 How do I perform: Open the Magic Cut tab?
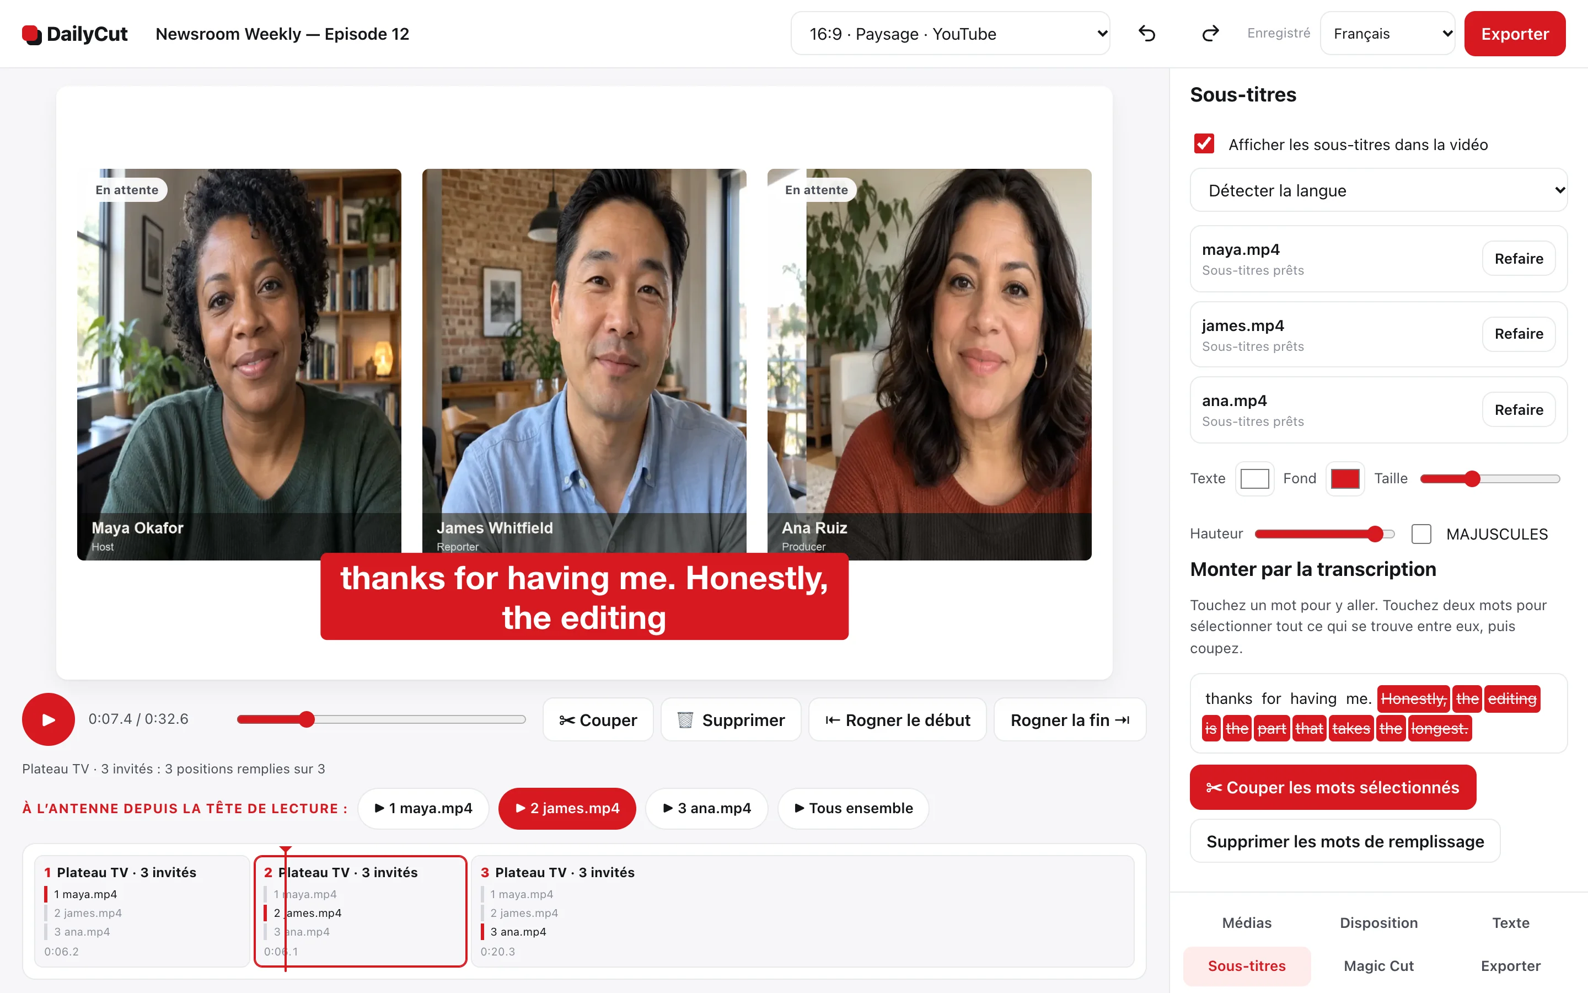tap(1378, 965)
